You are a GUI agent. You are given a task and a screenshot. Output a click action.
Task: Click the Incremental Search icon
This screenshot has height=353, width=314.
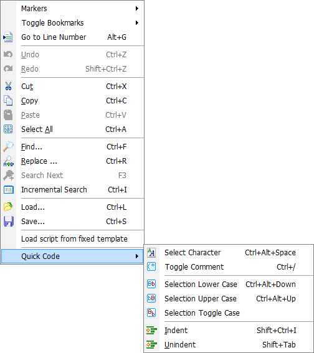point(9,190)
